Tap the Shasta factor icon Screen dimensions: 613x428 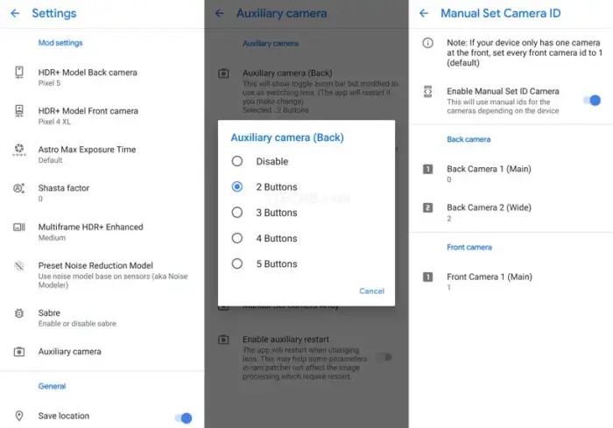[19, 188]
